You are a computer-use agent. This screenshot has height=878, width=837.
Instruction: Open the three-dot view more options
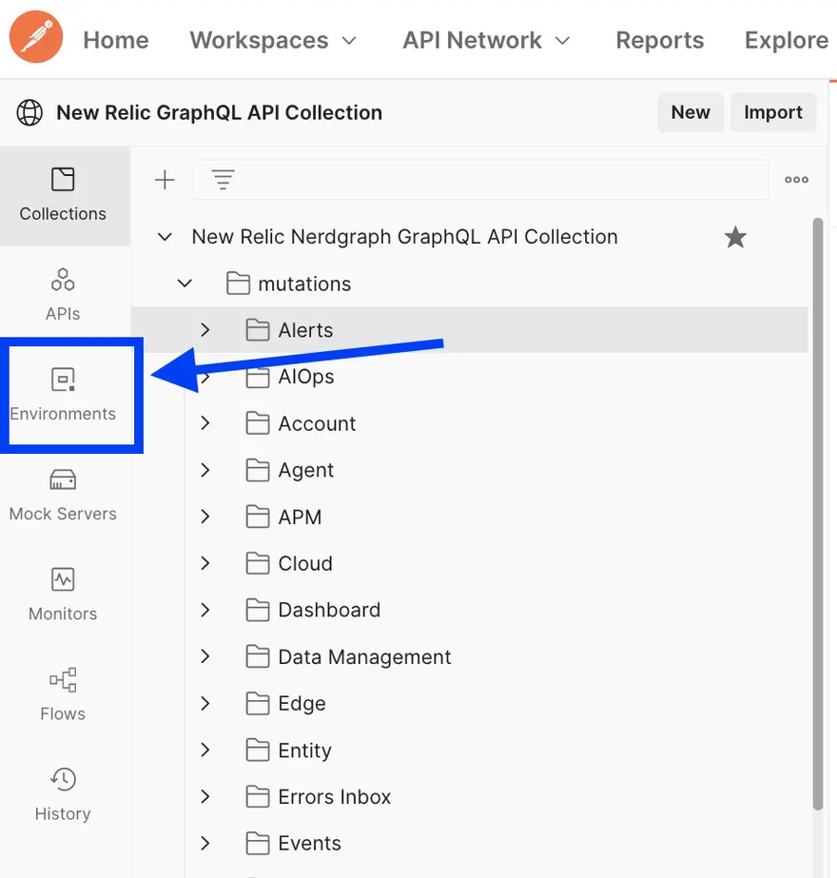click(796, 180)
